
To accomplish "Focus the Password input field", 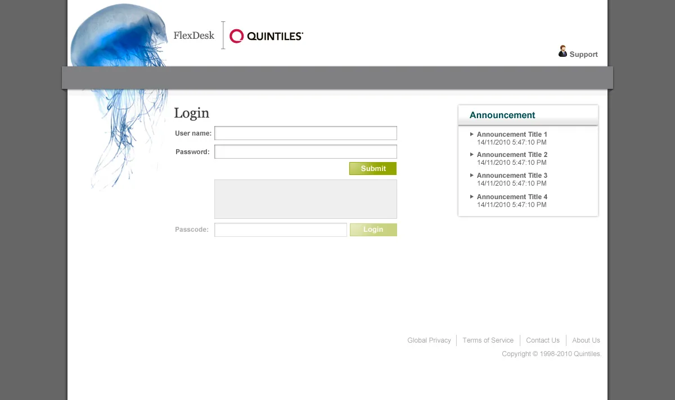I will (x=305, y=152).
